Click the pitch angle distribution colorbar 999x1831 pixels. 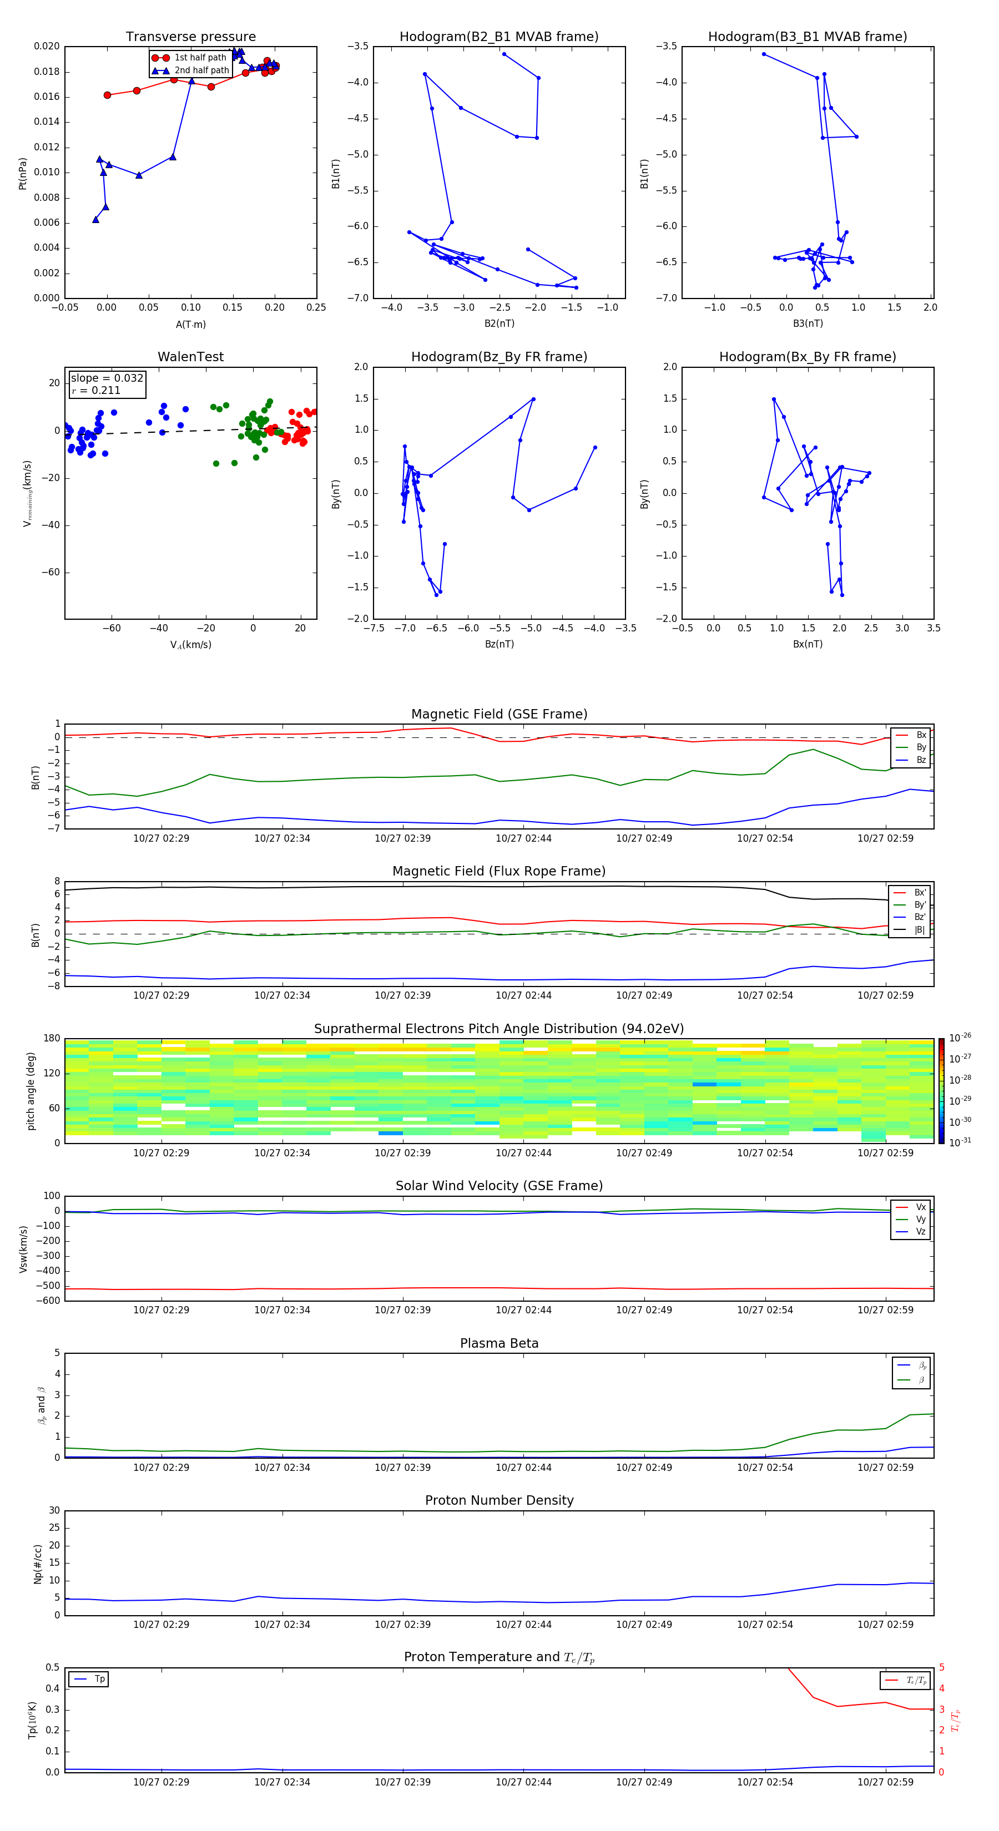(x=941, y=1091)
